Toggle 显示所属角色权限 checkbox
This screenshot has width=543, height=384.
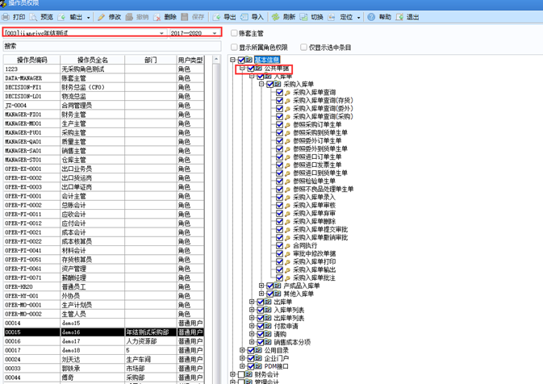[234, 47]
